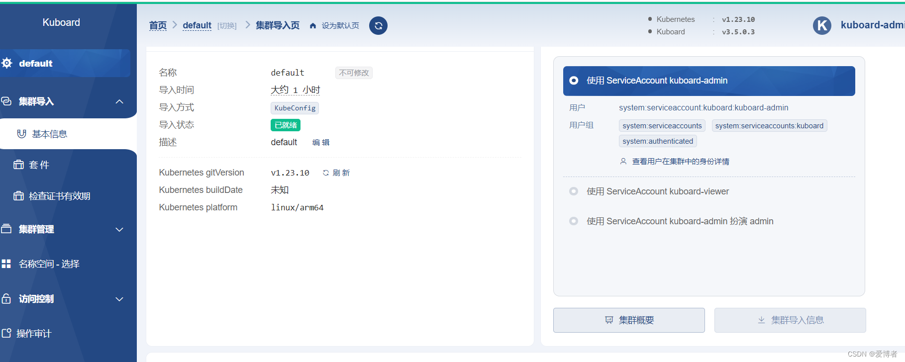Click the 集群管理 folder icon

click(6, 229)
